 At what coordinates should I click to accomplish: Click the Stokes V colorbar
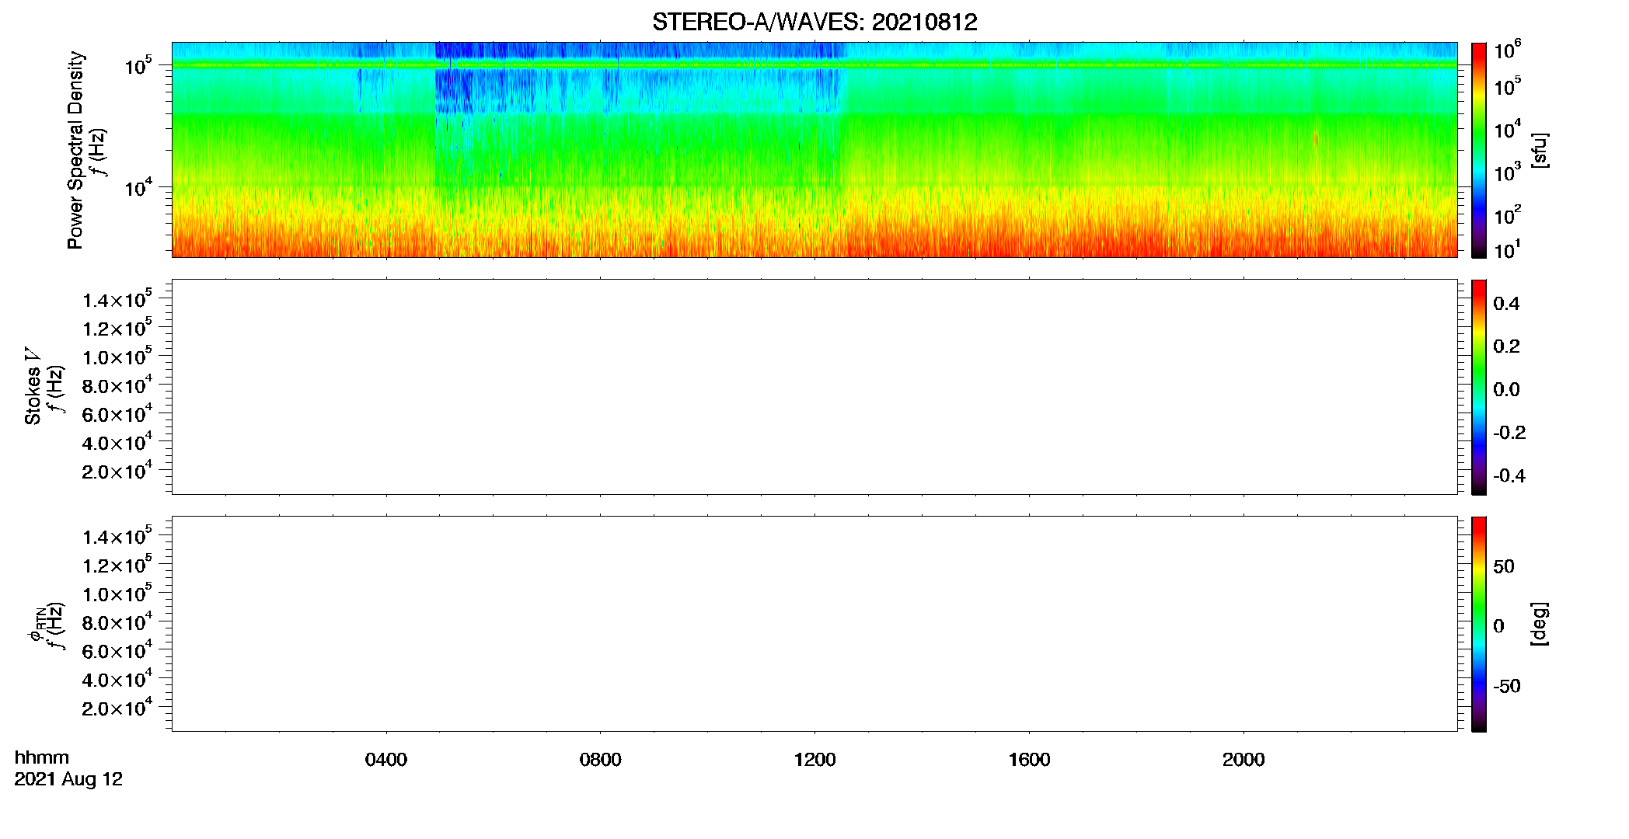click(x=1478, y=387)
